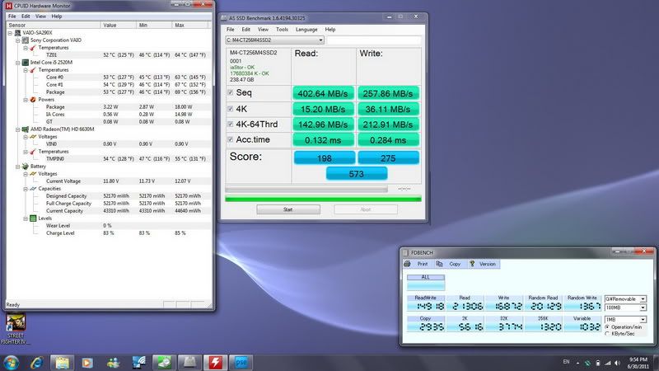Open the Tools menu in AS SSD Benchmark
This screenshot has height=371, width=659.
[282, 29]
